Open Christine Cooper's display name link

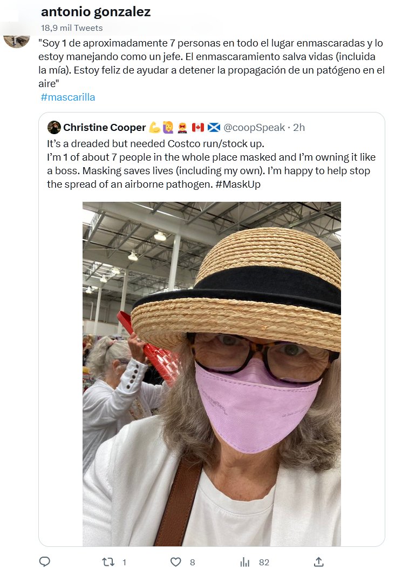[104, 128]
